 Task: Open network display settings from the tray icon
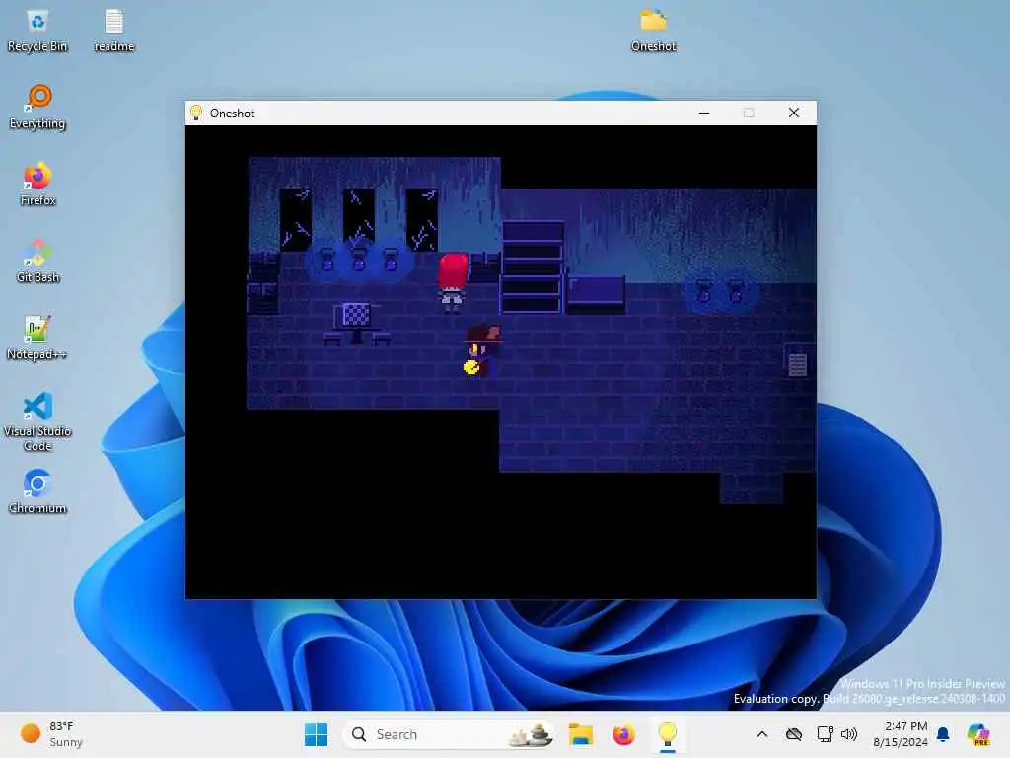point(826,734)
